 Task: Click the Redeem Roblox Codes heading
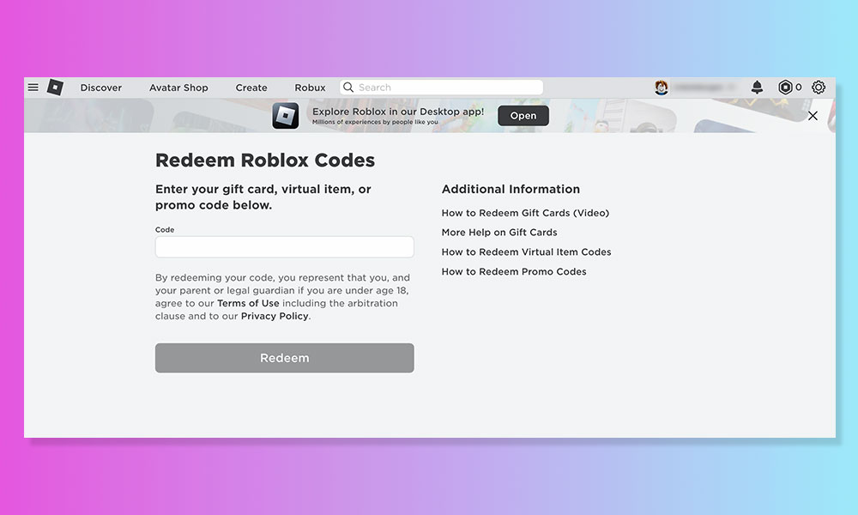[x=265, y=161]
